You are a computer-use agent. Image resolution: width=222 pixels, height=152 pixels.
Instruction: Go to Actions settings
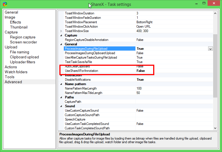point(11,67)
